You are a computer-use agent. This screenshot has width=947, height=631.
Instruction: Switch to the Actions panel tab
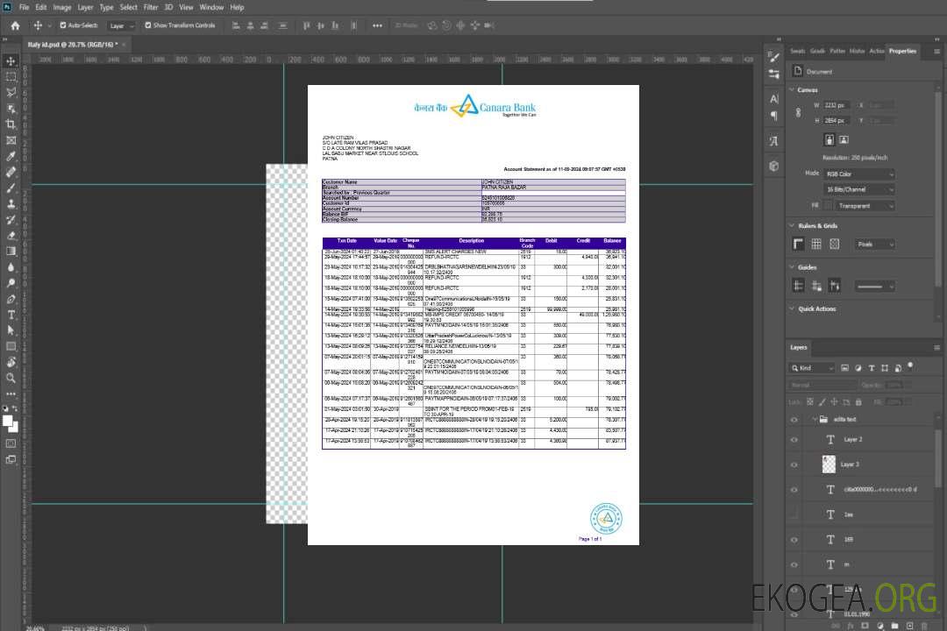point(877,52)
